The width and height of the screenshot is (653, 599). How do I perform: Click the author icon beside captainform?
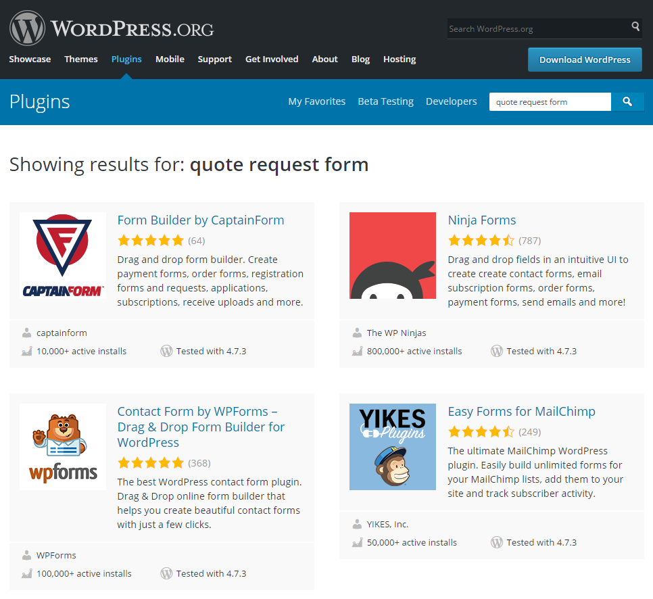[x=26, y=333]
